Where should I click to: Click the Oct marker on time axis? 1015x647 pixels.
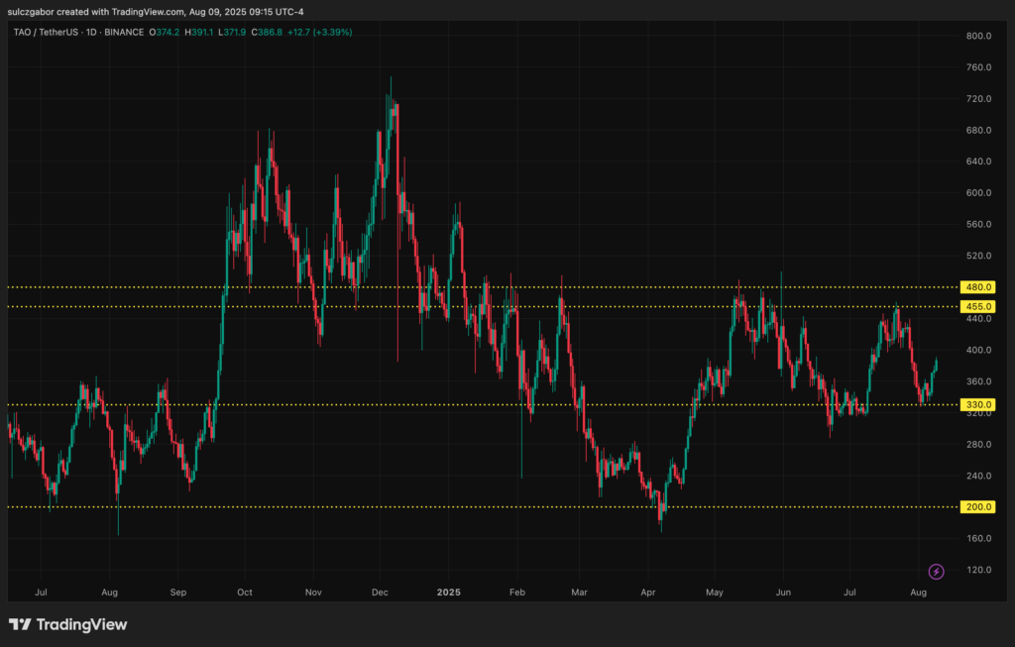pyautogui.click(x=245, y=592)
